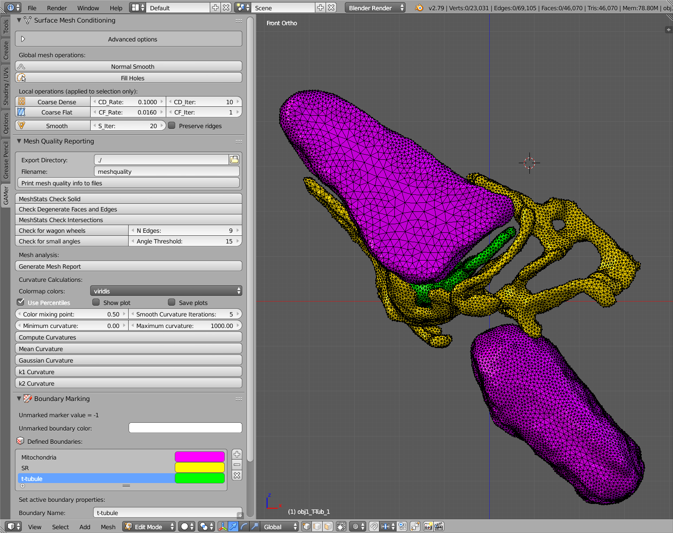Open the export directory folder browser
Viewport: 673px width, 533px height.
(x=234, y=160)
